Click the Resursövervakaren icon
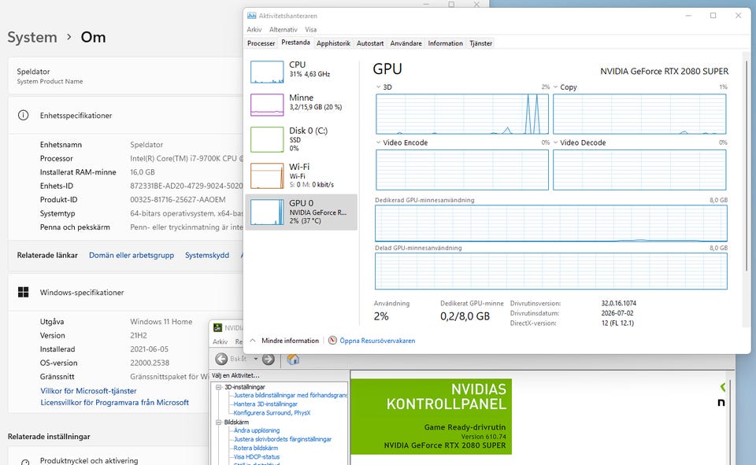This screenshot has width=756, height=465. (332, 341)
